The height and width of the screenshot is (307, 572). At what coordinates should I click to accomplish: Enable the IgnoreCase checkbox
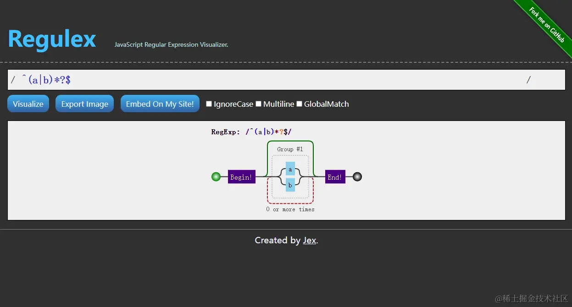coord(209,104)
